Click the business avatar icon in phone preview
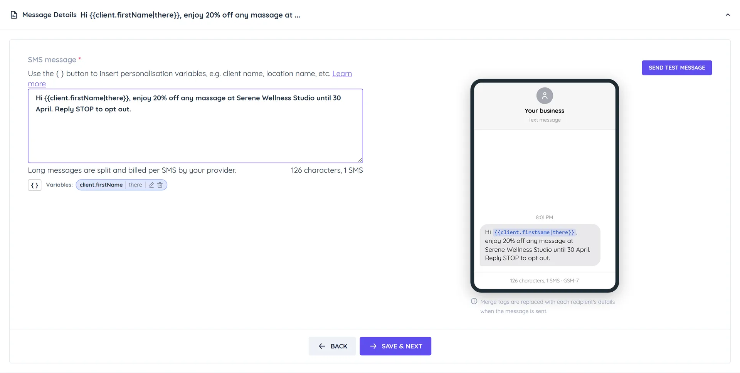The image size is (740, 373). pyautogui.click(x=545, y=96)
